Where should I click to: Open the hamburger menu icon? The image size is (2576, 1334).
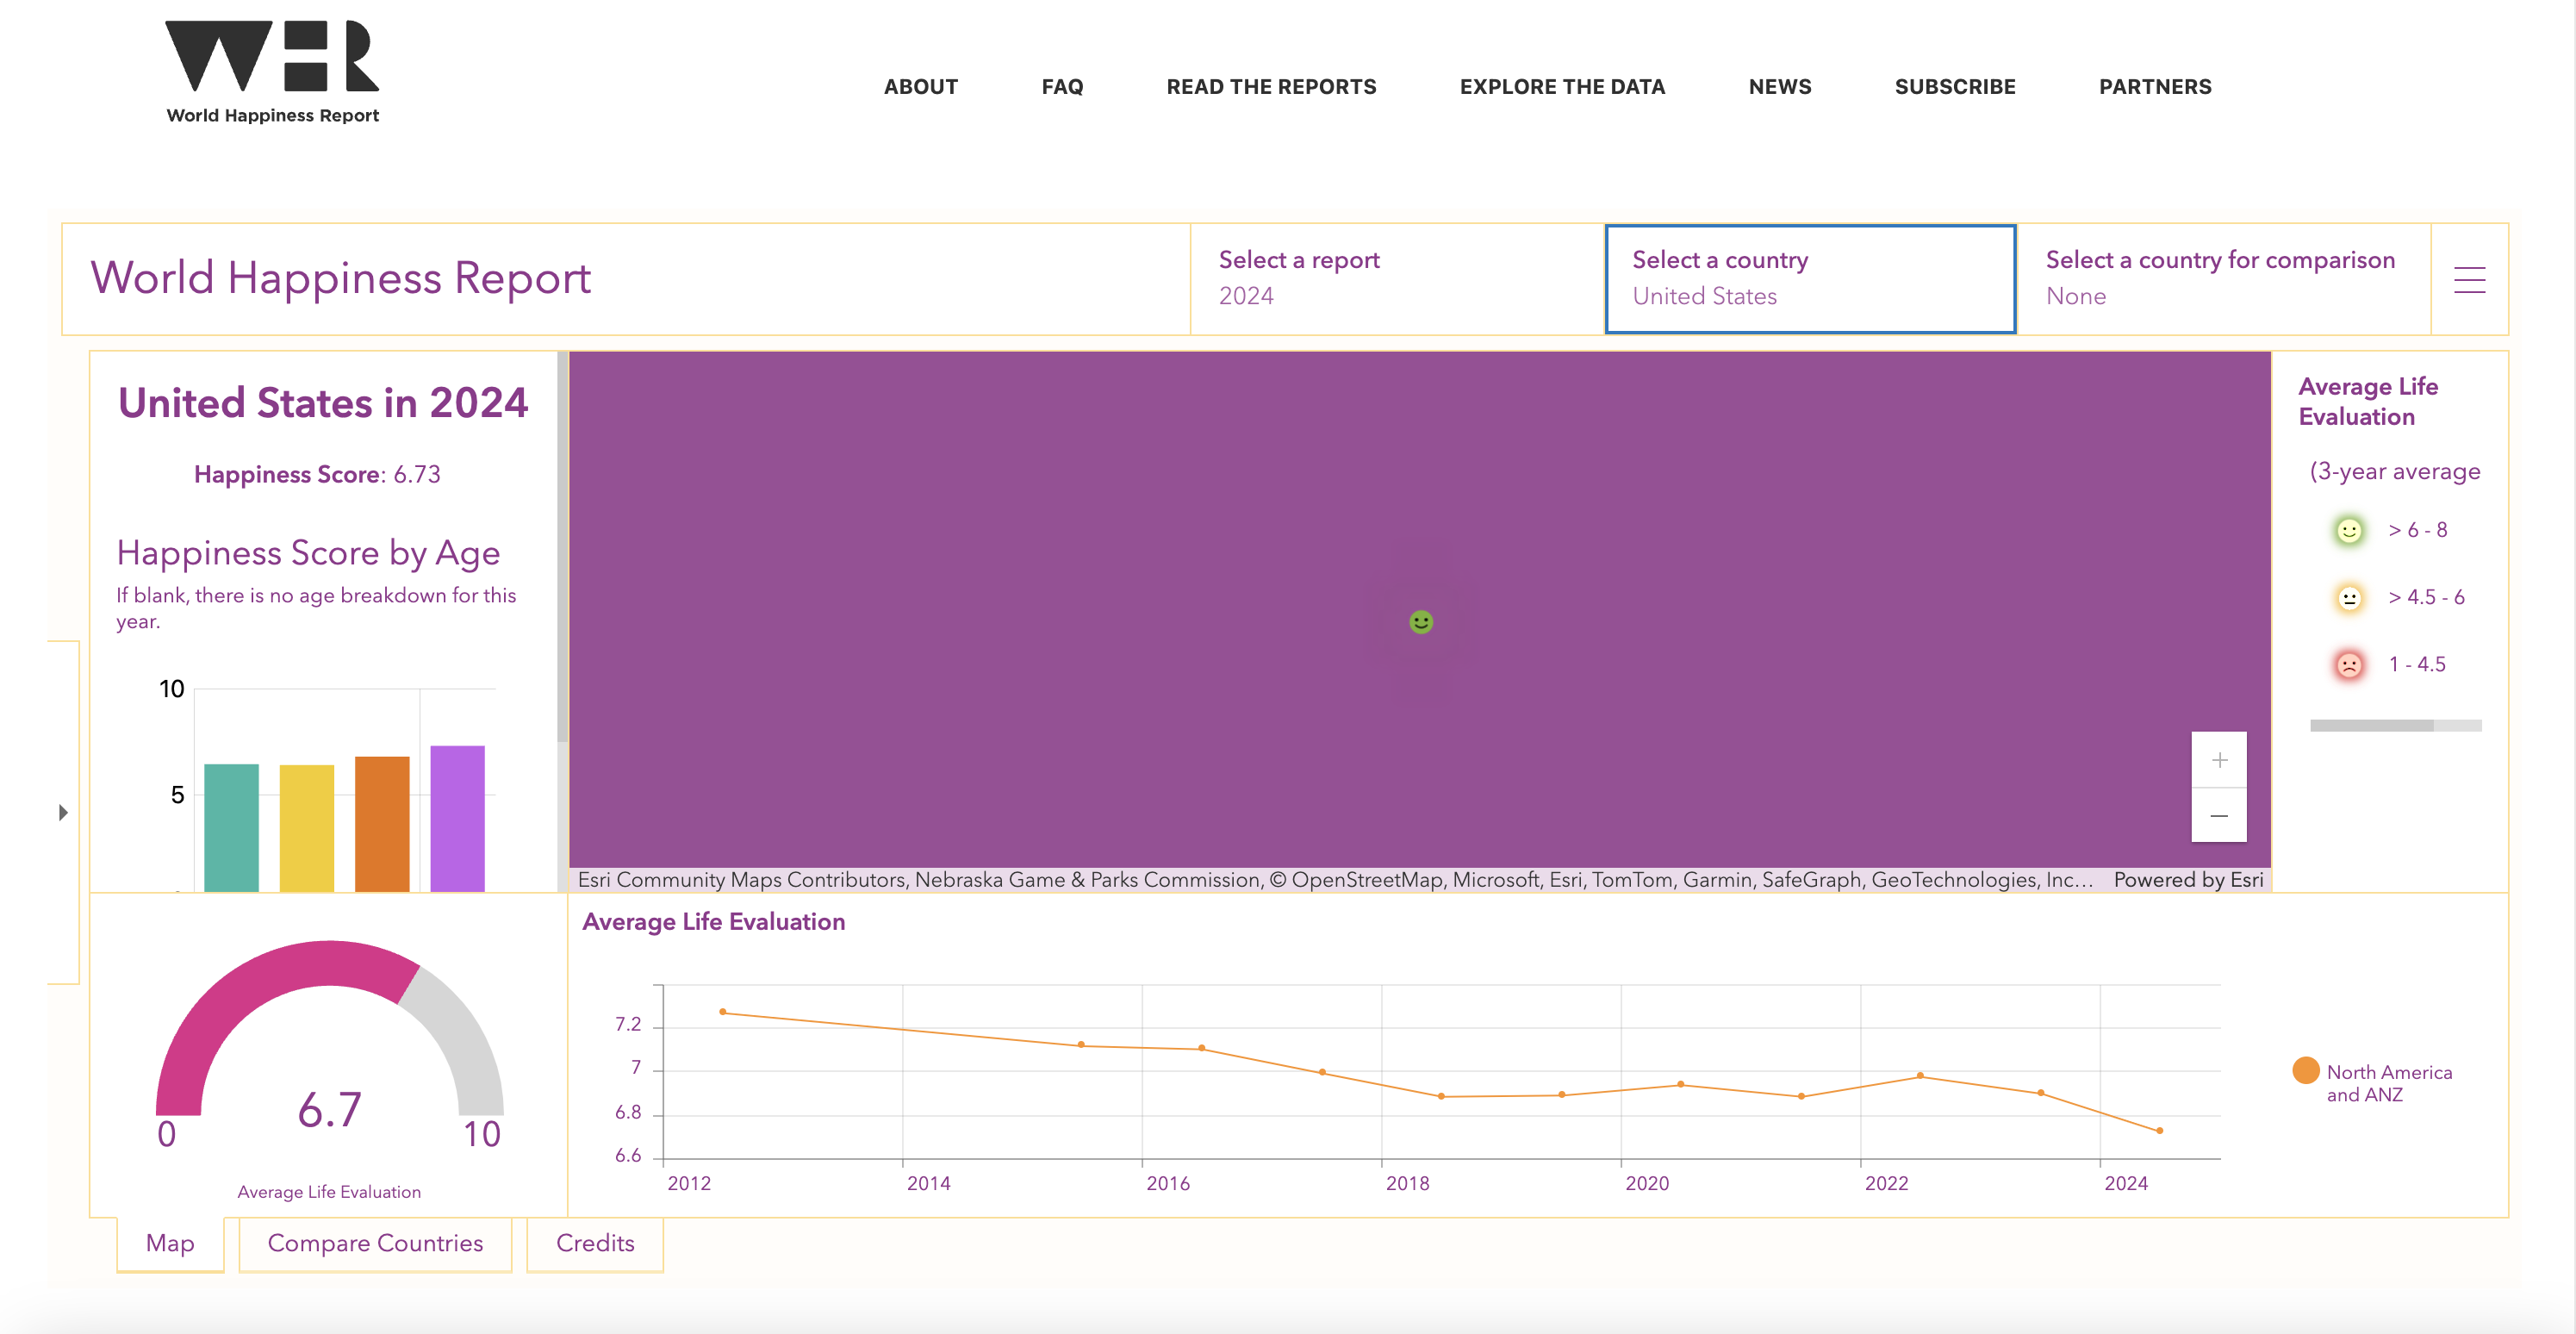coord(2469,280)
